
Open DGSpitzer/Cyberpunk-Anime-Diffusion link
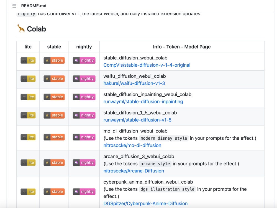[x=145, y=204]
